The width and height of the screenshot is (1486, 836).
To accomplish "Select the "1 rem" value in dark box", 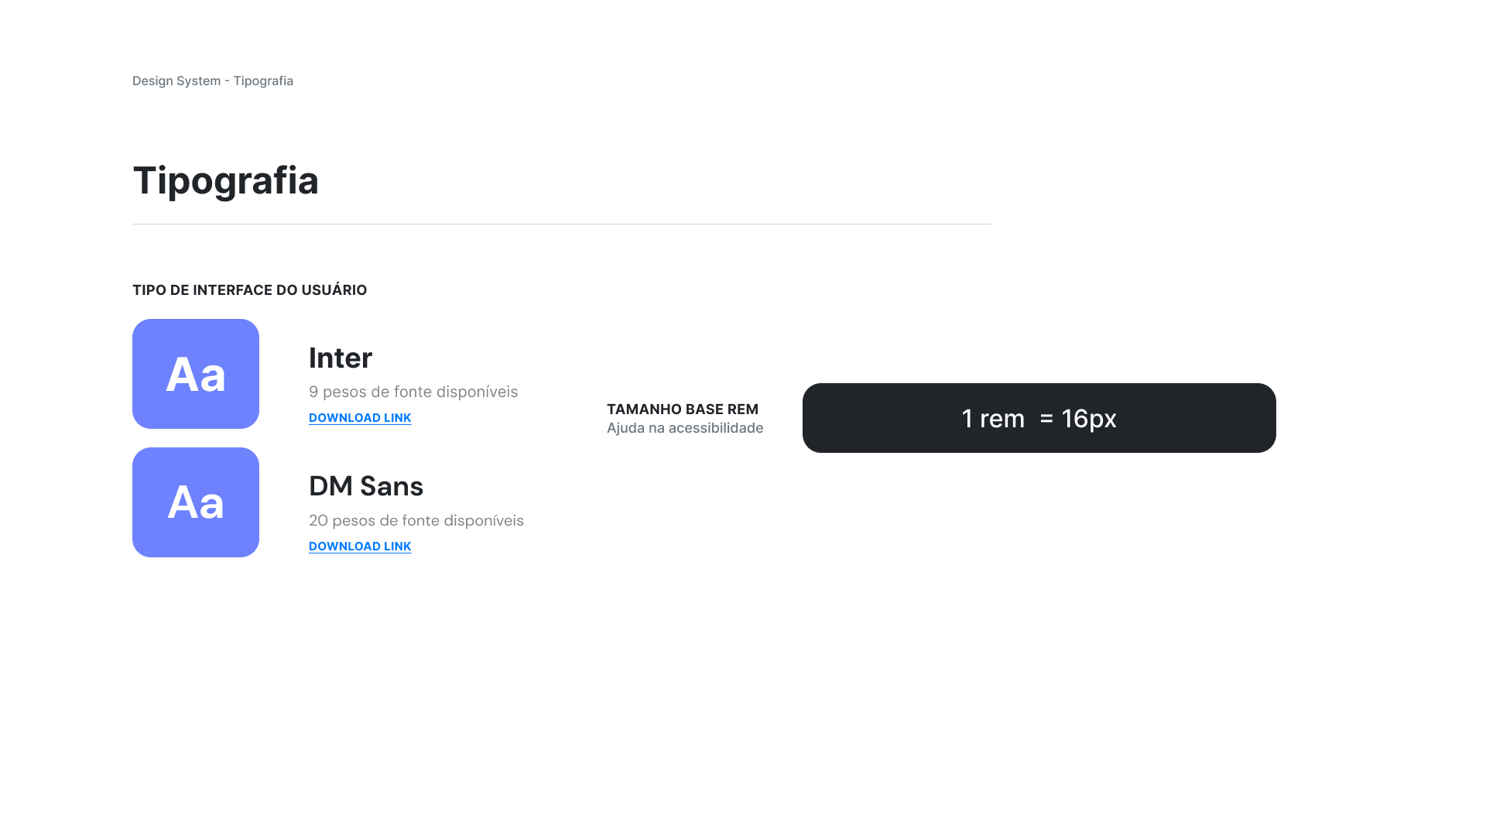I will pos(993,419).
